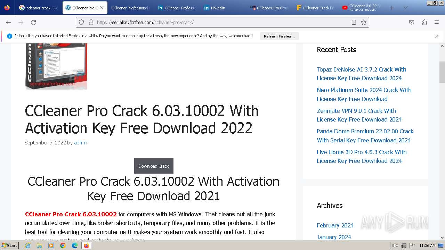This screenshot has width=445, height=250.
Task: Save page to Pocket
Action: pyautogui.click(x=412, y=22)
